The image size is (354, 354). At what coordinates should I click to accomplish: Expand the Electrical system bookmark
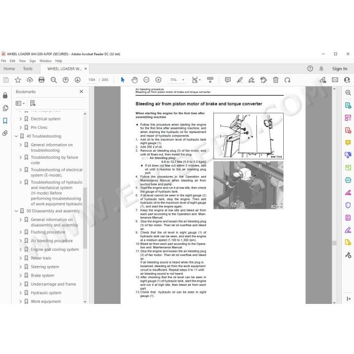[21, 119]
